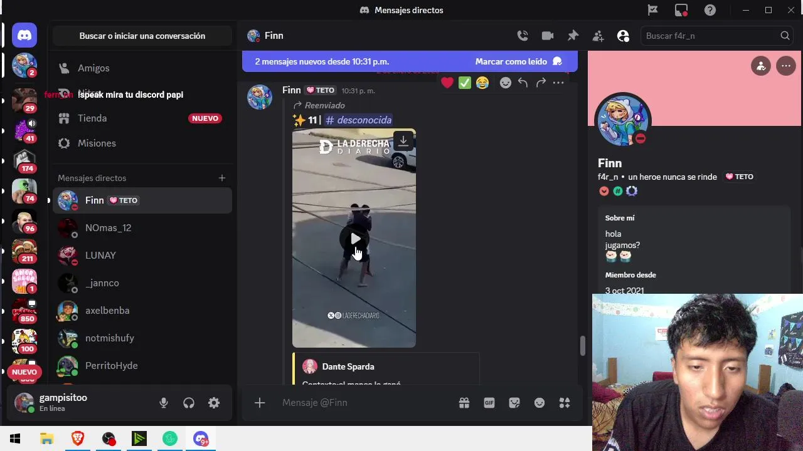Download the forwarded video

403,142
